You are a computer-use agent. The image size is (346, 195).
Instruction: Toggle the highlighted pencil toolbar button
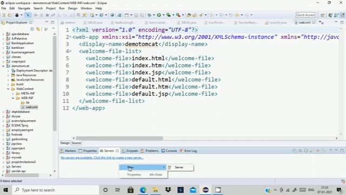pyautogui.click(x=28, y=15)
